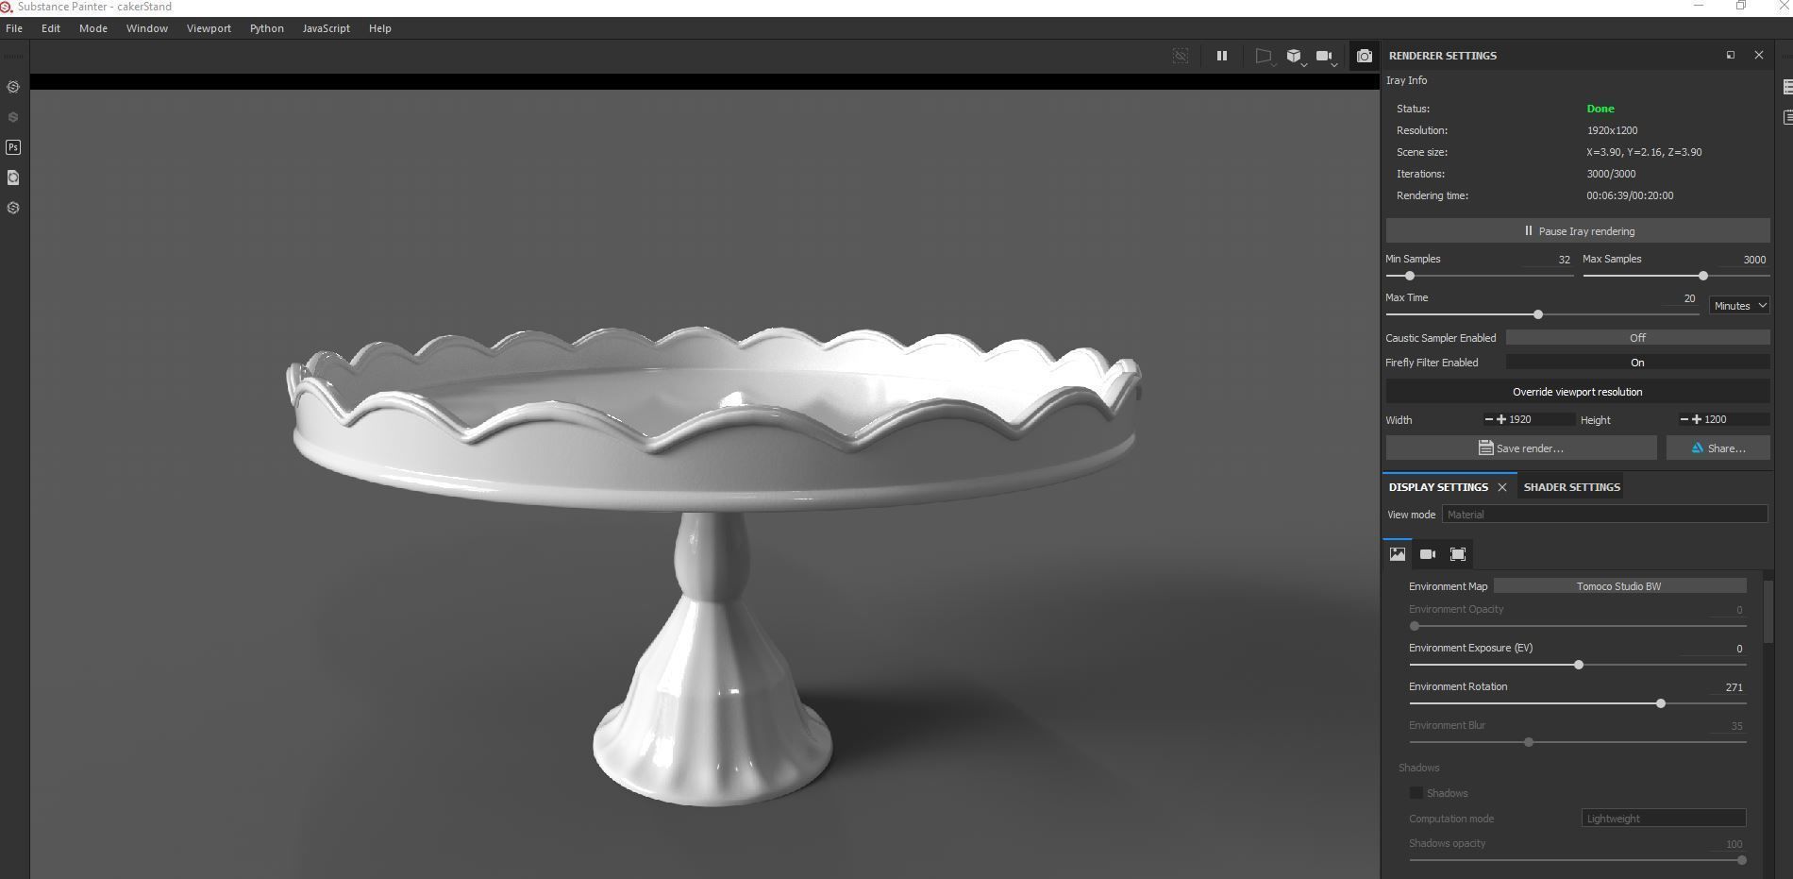Edit Environment Rotation value 271
This screenshot has width=1793, height=879.
tap(1727, 687)
